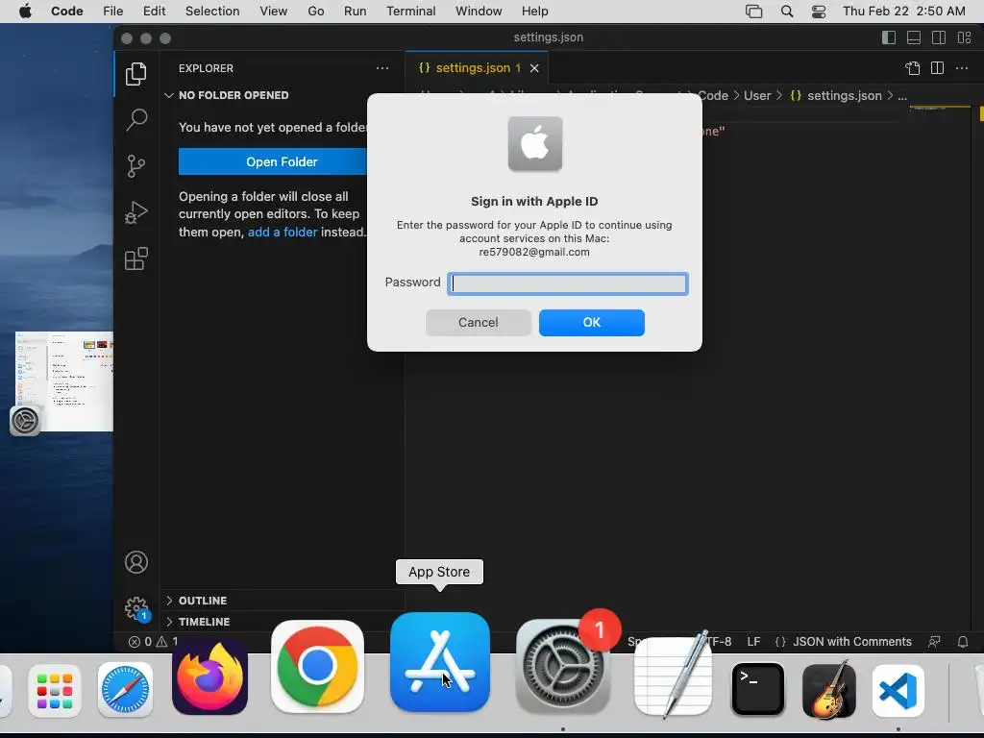
Task: Click Cancel in Apple ID dialog
Action: coord(479,323)
